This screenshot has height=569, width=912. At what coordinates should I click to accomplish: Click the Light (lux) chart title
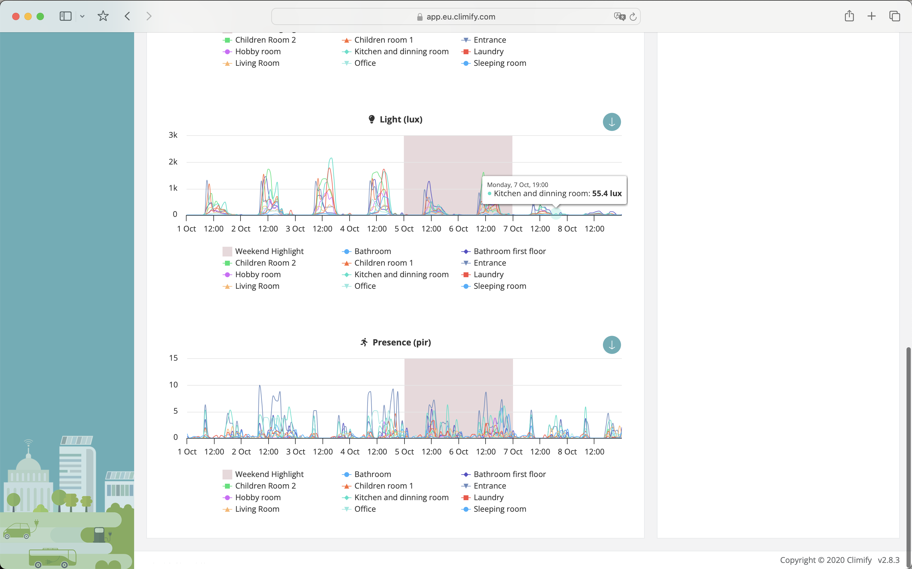pos(401,120)
